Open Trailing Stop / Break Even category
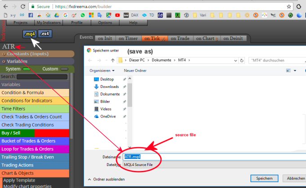This screenshot has height=188, width=306. (35, 157)
